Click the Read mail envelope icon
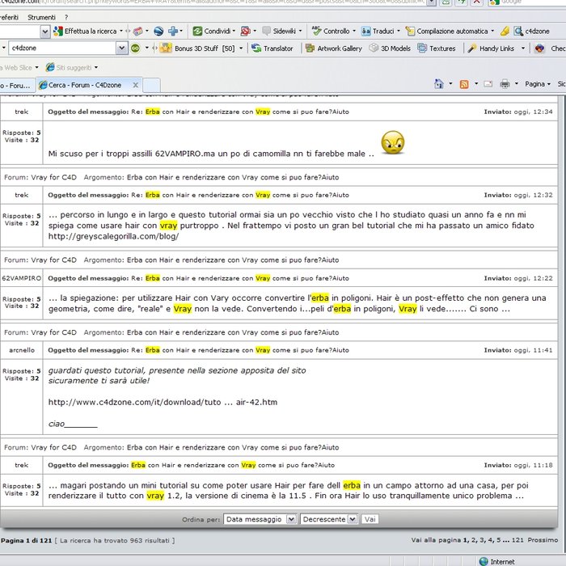Viewport: 566px width, 566px height. (488, 84)
